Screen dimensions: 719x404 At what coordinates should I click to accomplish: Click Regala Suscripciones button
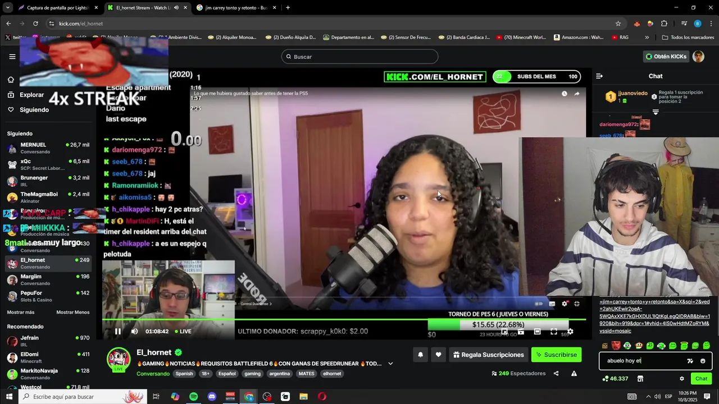tap(489, 355)
